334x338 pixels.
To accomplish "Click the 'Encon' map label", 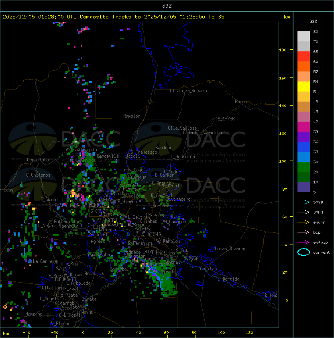I will click(241, 102).
